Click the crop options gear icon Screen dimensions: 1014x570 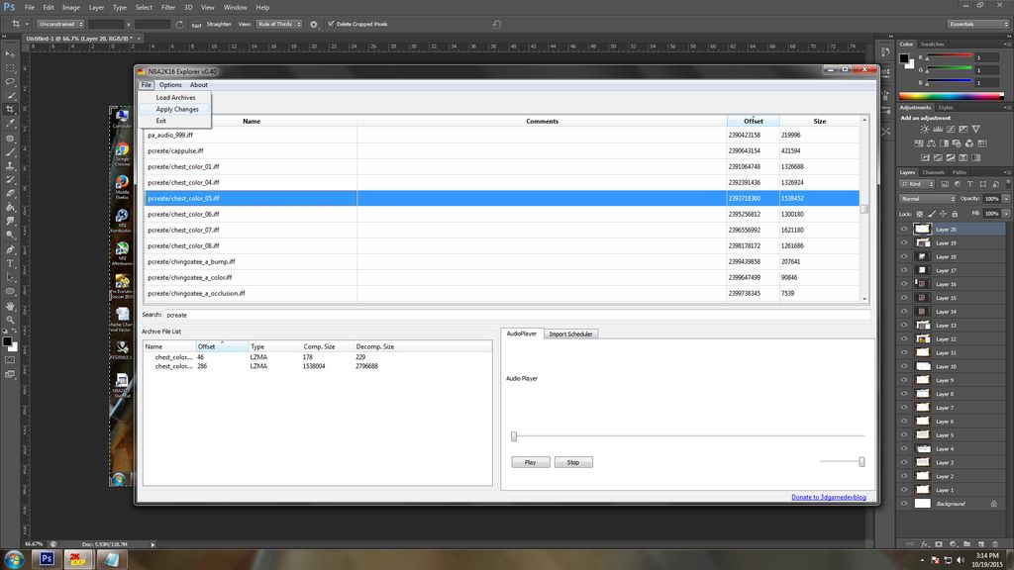tap(314, 24)
